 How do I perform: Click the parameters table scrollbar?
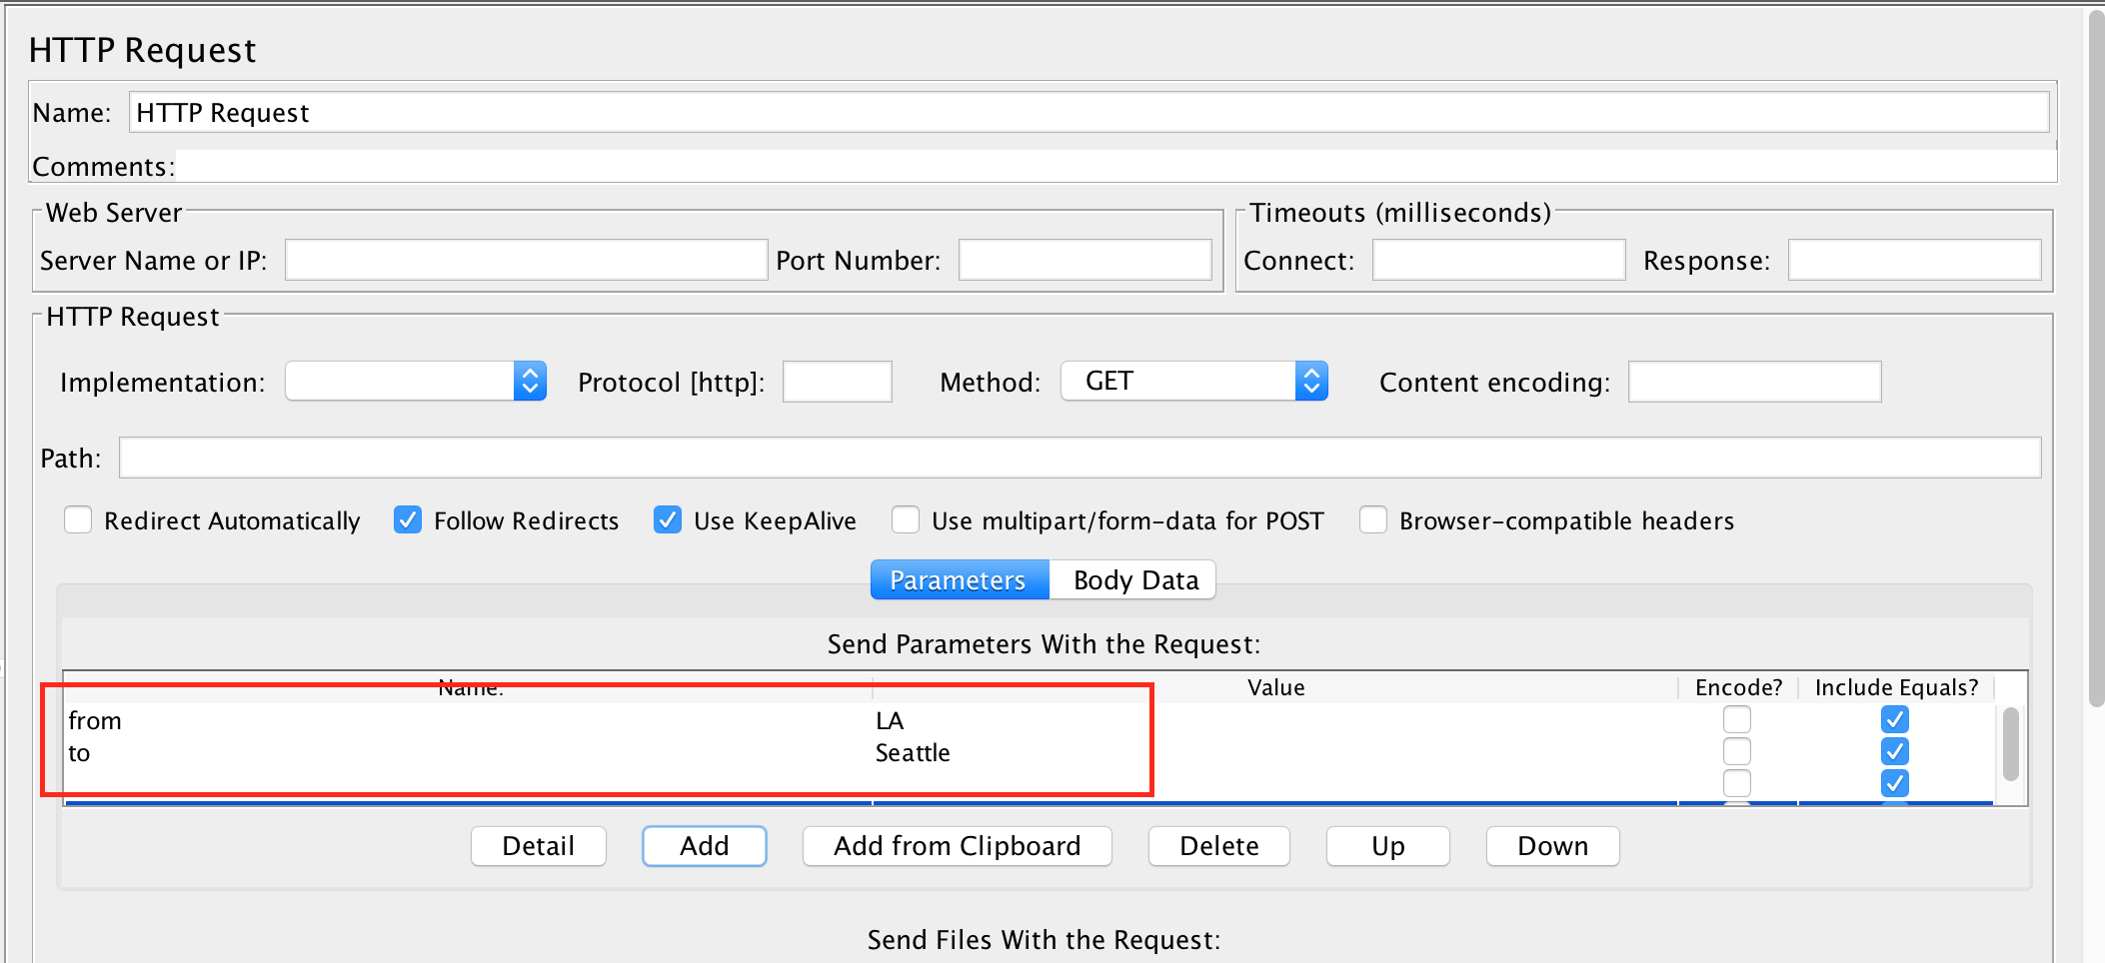(2010, 744)
